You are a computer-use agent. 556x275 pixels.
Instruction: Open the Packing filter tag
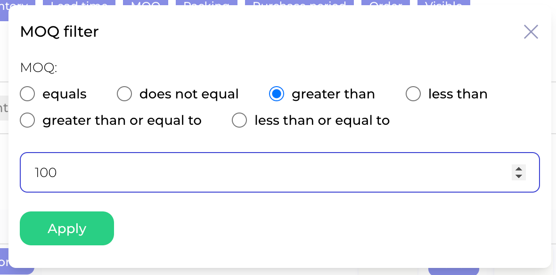click(x=206, y=4)
